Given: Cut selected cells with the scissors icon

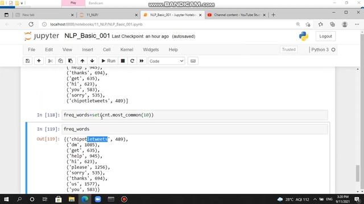Looking at the screenshot, I should [x=50, y=61].
